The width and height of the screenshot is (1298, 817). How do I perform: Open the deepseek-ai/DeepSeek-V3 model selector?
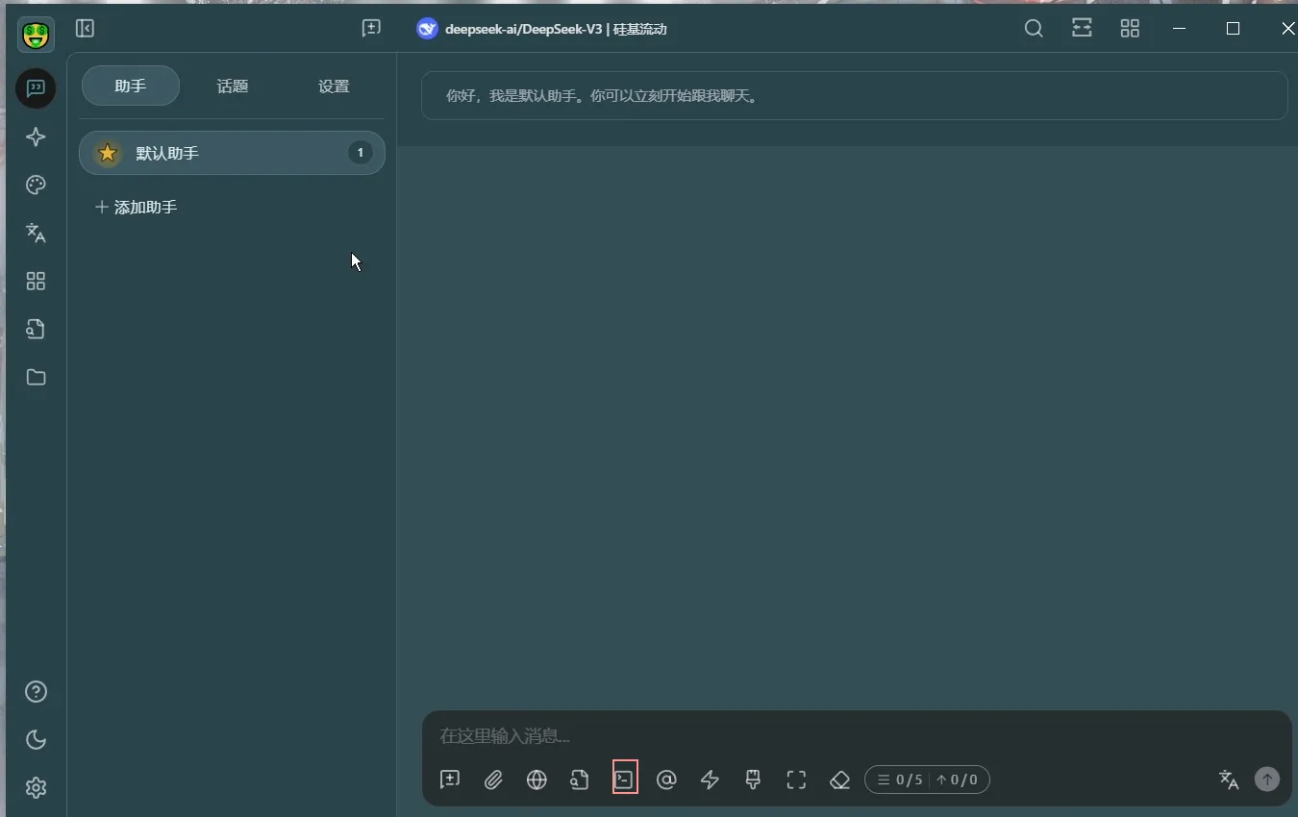(x=541, y=29)
